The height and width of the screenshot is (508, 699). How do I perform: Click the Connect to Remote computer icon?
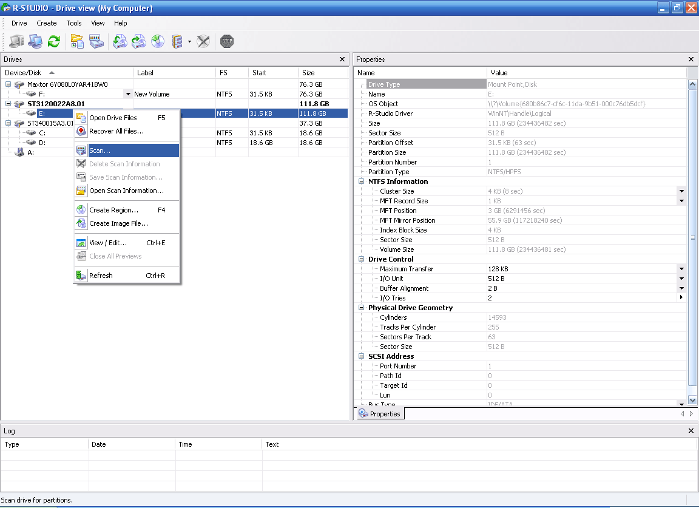click(x=35, y=41)
